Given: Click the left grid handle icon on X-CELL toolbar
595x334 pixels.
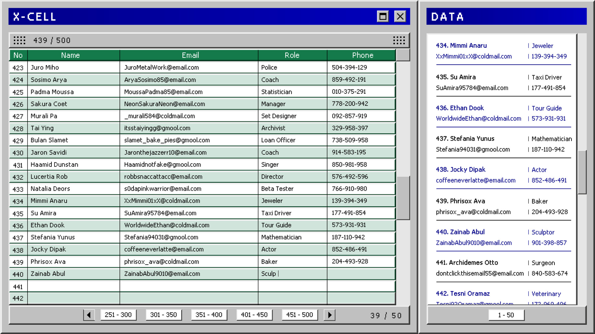Looking at the screenshot, I should (x=19, y=40).
